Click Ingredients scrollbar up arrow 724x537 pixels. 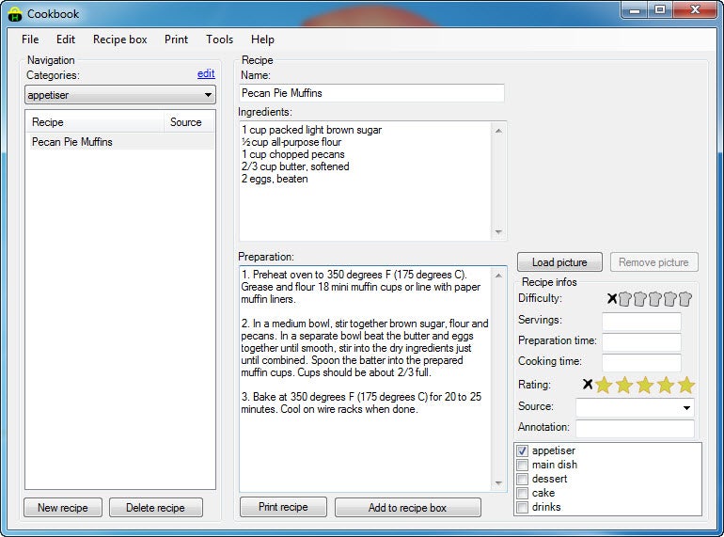(x=498, y=131)
